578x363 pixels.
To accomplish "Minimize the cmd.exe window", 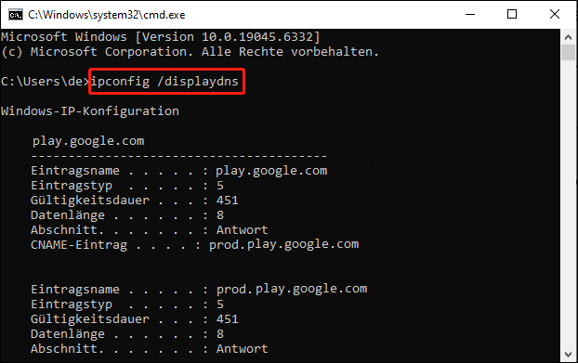I will click(x=470, y=14).
